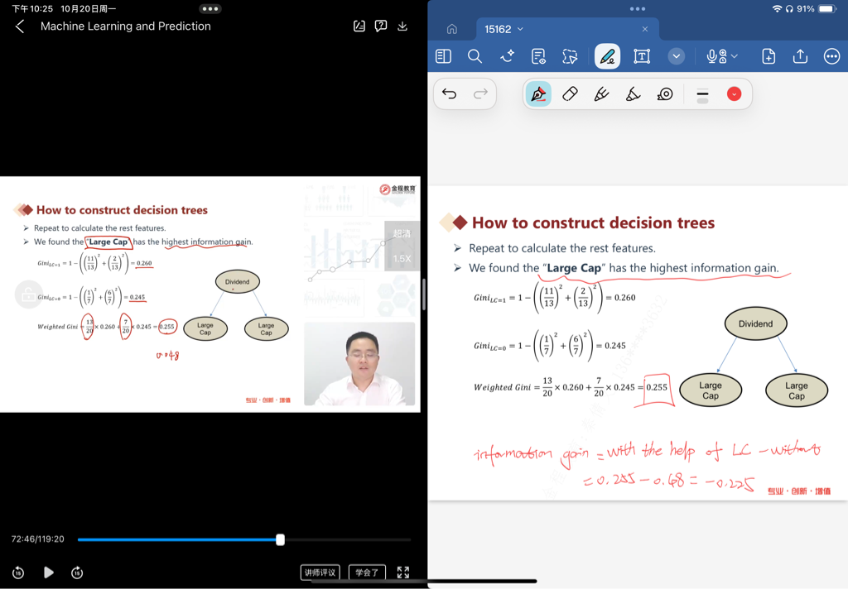Select the eraser tool

570,94
